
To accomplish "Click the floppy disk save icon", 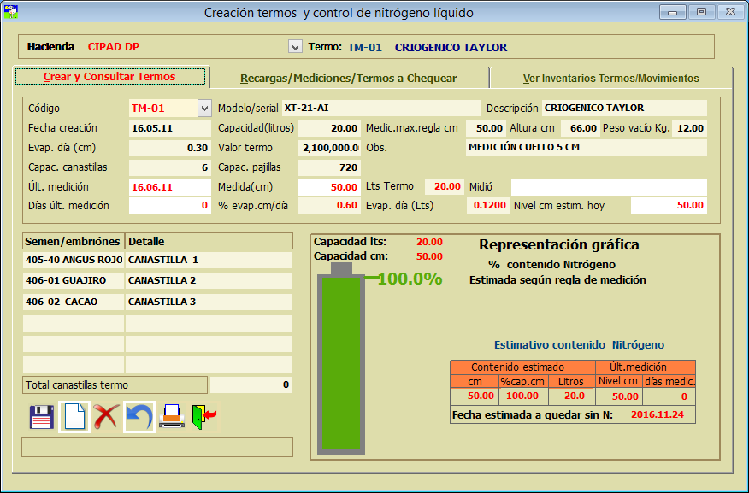I will coord(42,417).
